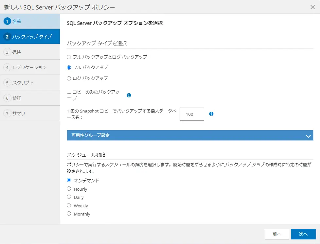This screenshot has height=244, width=320.
Task: Click the 前へ button
Action: pyautogui.click(x=277, y=234)
